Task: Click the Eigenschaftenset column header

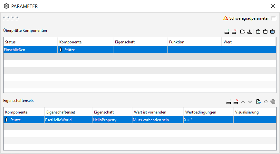Action: (x=68, y=112)
